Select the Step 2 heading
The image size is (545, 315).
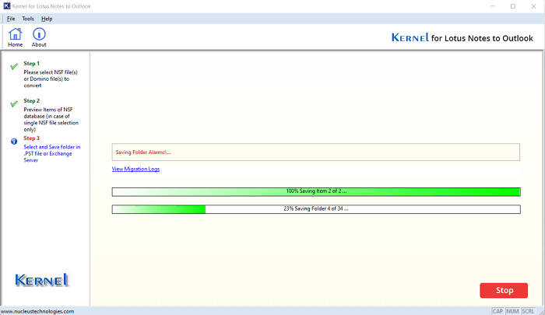pyautogui.click(x=32, y=100)
